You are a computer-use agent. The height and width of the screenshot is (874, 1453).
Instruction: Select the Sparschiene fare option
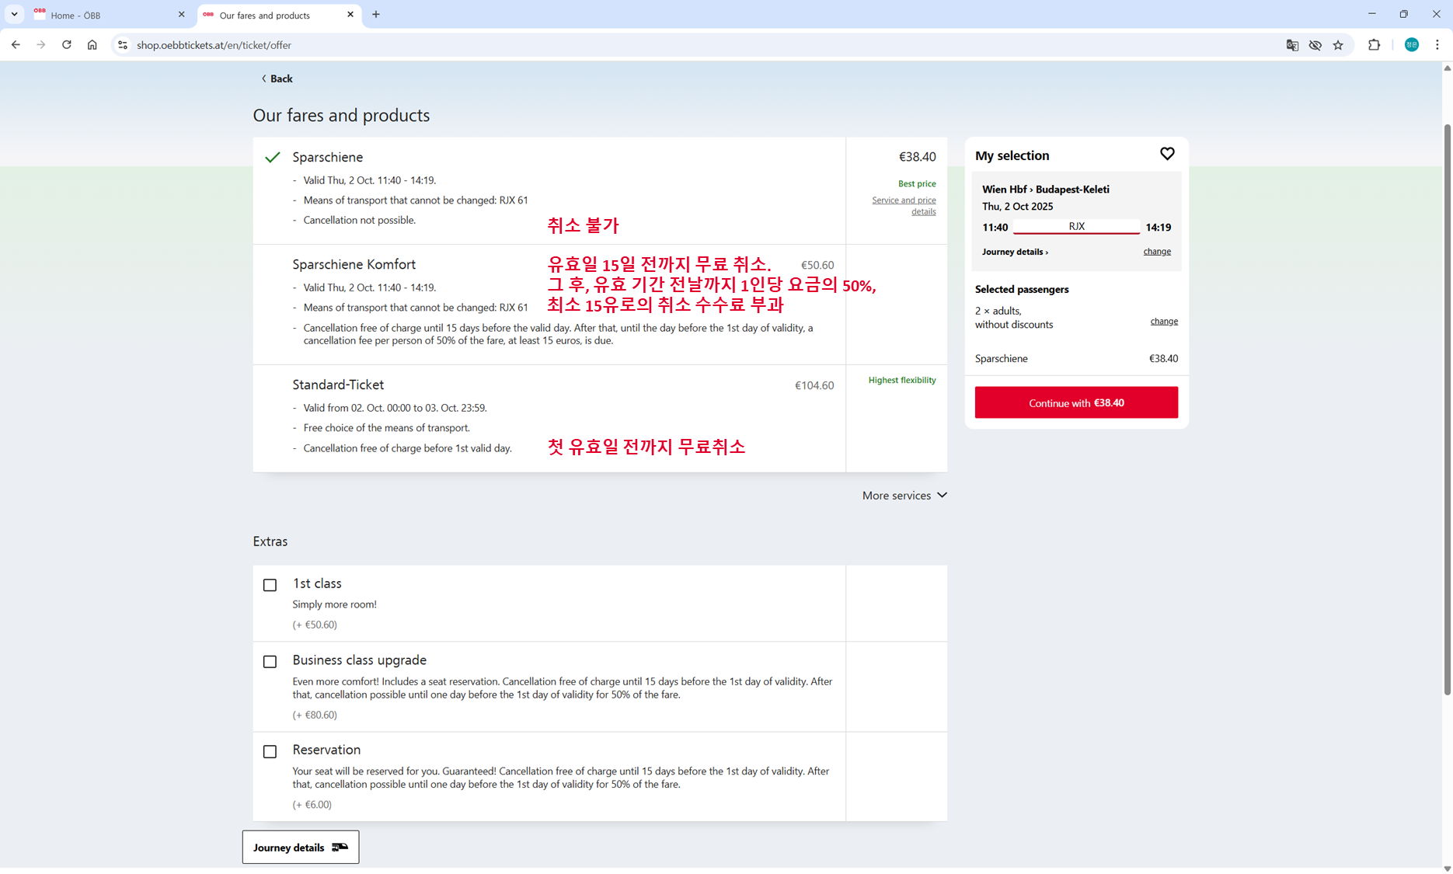point(549,190)
